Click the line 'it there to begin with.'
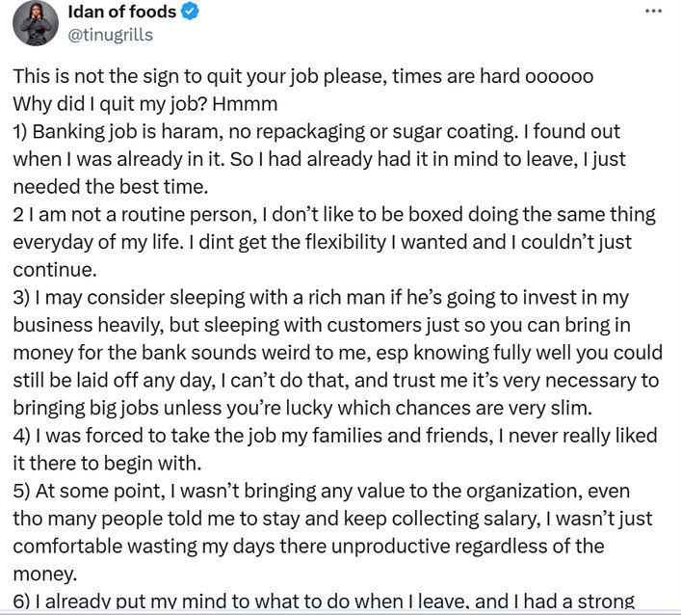The image size is (681, 615). click(x=107, y=464)
